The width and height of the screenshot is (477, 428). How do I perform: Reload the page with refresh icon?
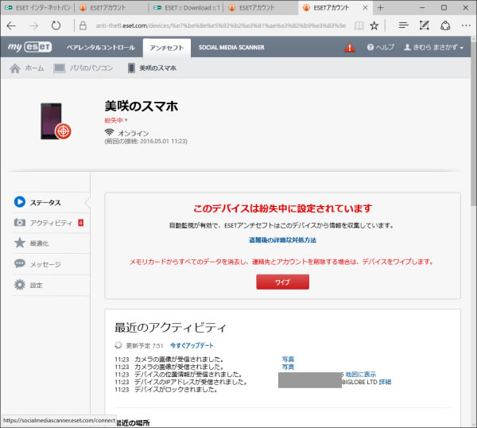56,25
